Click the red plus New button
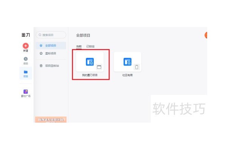This screenshot has height=150, width=226. (x=26, y=46)
